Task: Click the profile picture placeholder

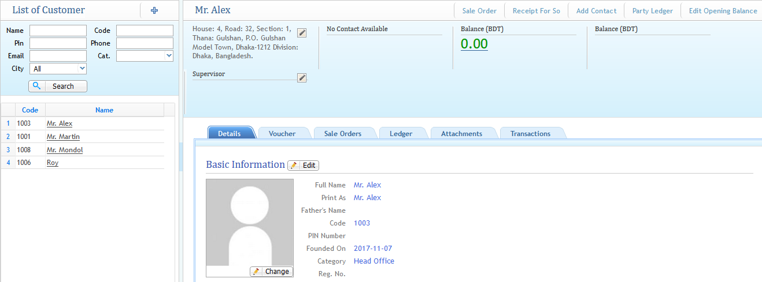Action: pos(250,222)
